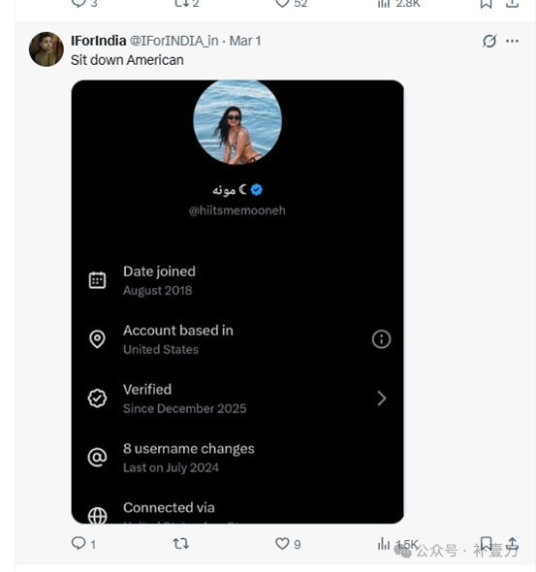This screenshot has height=572, width=536.
Task: Click the info icon beside Account based in
Action: pyautogui.click(x=381, y=339)
